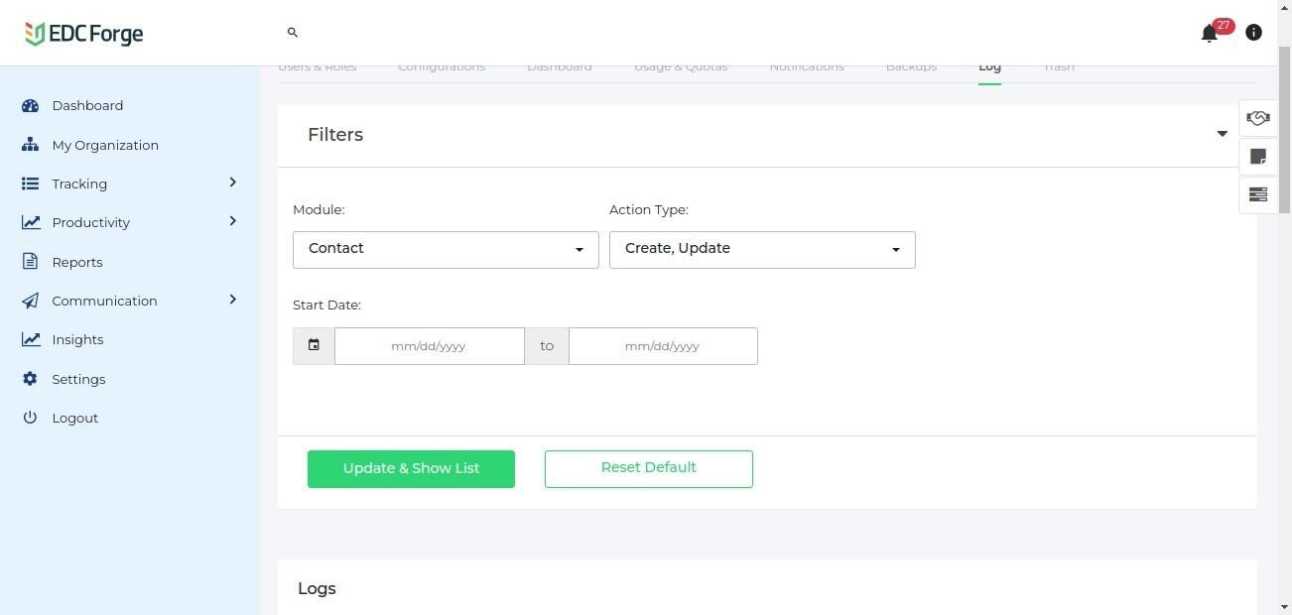
Task: Click the Reset Default button
Action: (648, 469)
